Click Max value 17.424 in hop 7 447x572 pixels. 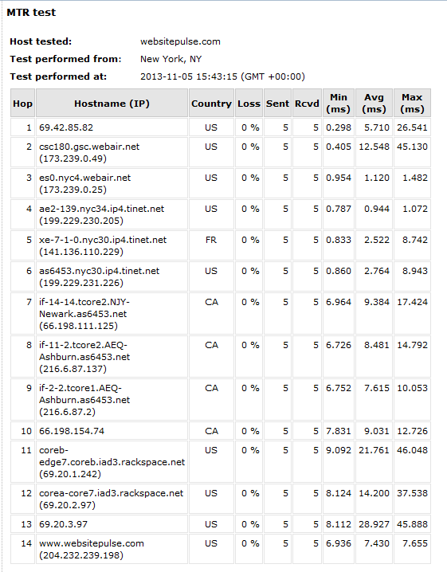pyautogui.click(x=412, y=302)
